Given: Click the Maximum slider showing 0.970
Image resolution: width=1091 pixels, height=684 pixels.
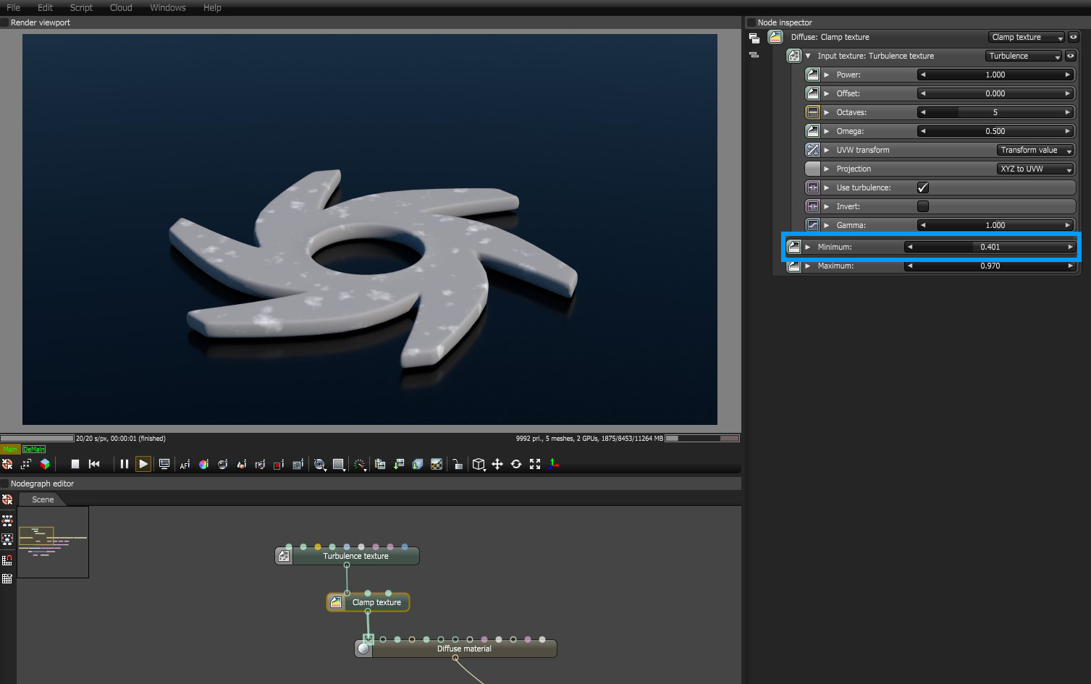Looking at the screenshot, I should [990, 266].
